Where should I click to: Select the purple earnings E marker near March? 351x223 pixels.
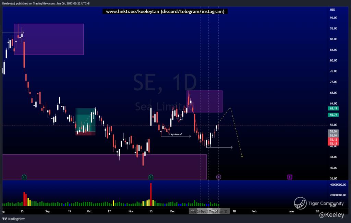tap(290, 177)
